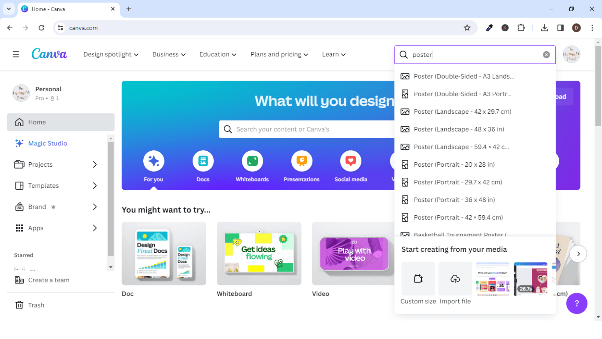The width and height of the screenshot is (602, 339).
Task: Open the account profile avatar
Action: click(x=571, y=54)
